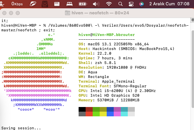Viewport: 194px width, 130px height.
Task: Click the white color block in the lower row
Action: (x=131, y=114)
